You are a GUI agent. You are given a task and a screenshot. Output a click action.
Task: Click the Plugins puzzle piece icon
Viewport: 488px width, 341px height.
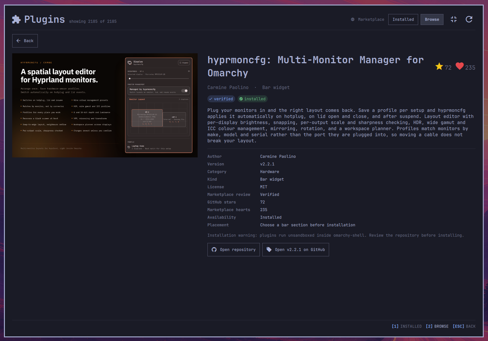(x=16, y=19)
